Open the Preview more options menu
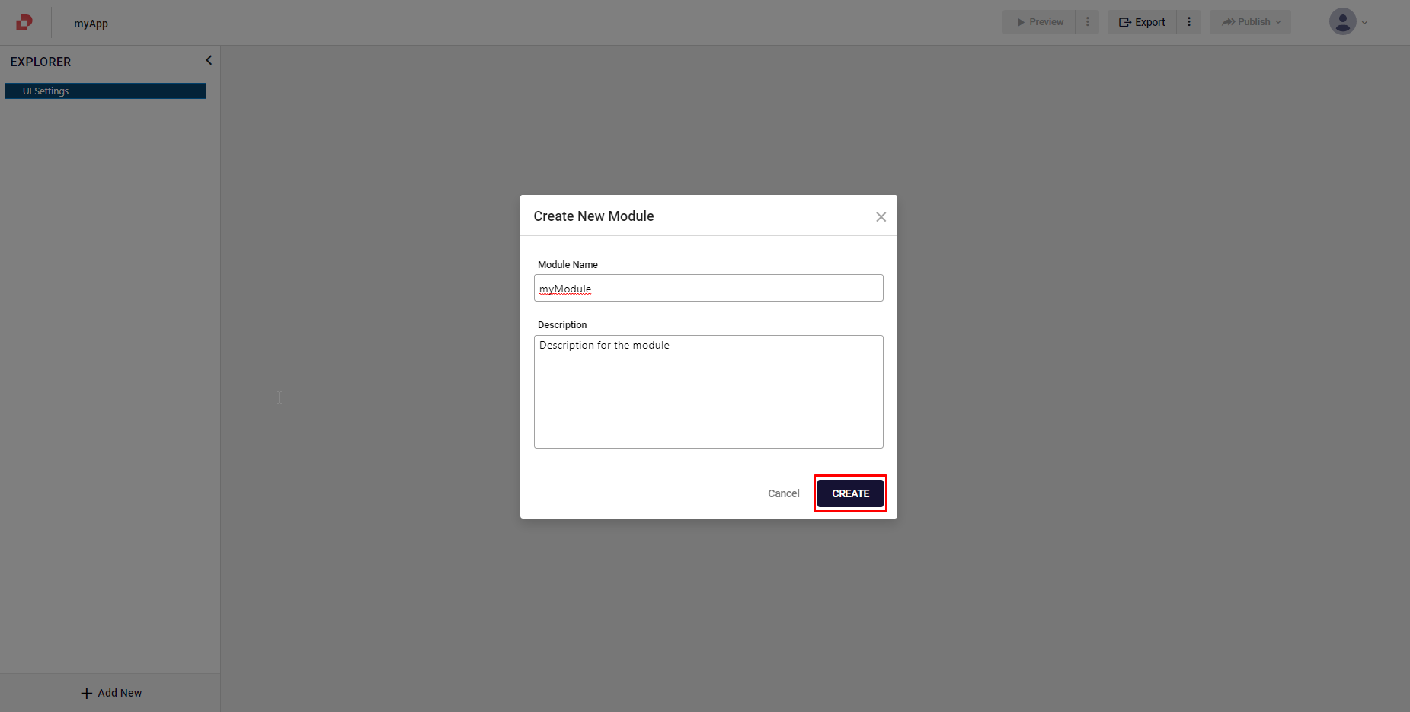The width and height of the screenshot is (1410, 712). 1087,22
